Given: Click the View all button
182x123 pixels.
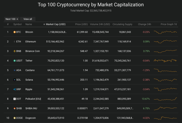Looking at the screenshot, I should pos(28,19).
